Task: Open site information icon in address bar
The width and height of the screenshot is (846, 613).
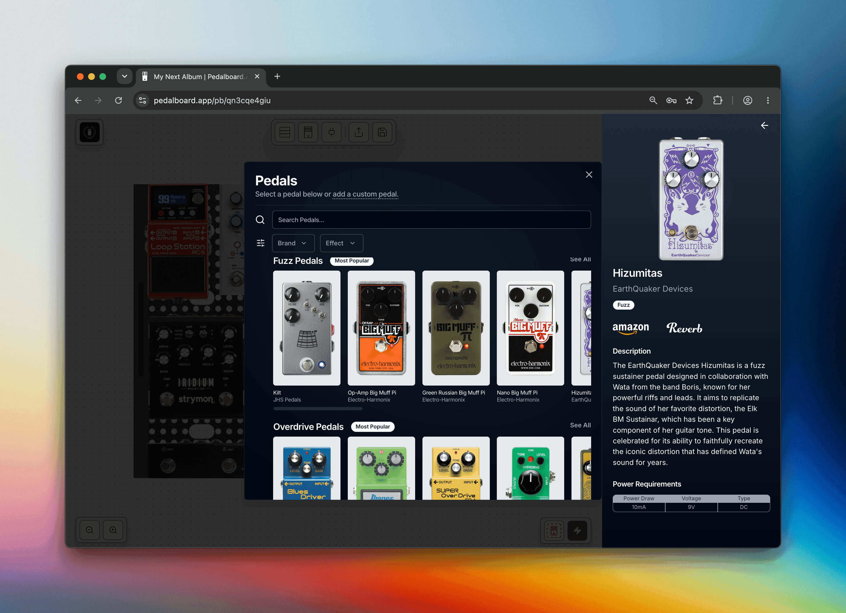Action: [143, 101]
